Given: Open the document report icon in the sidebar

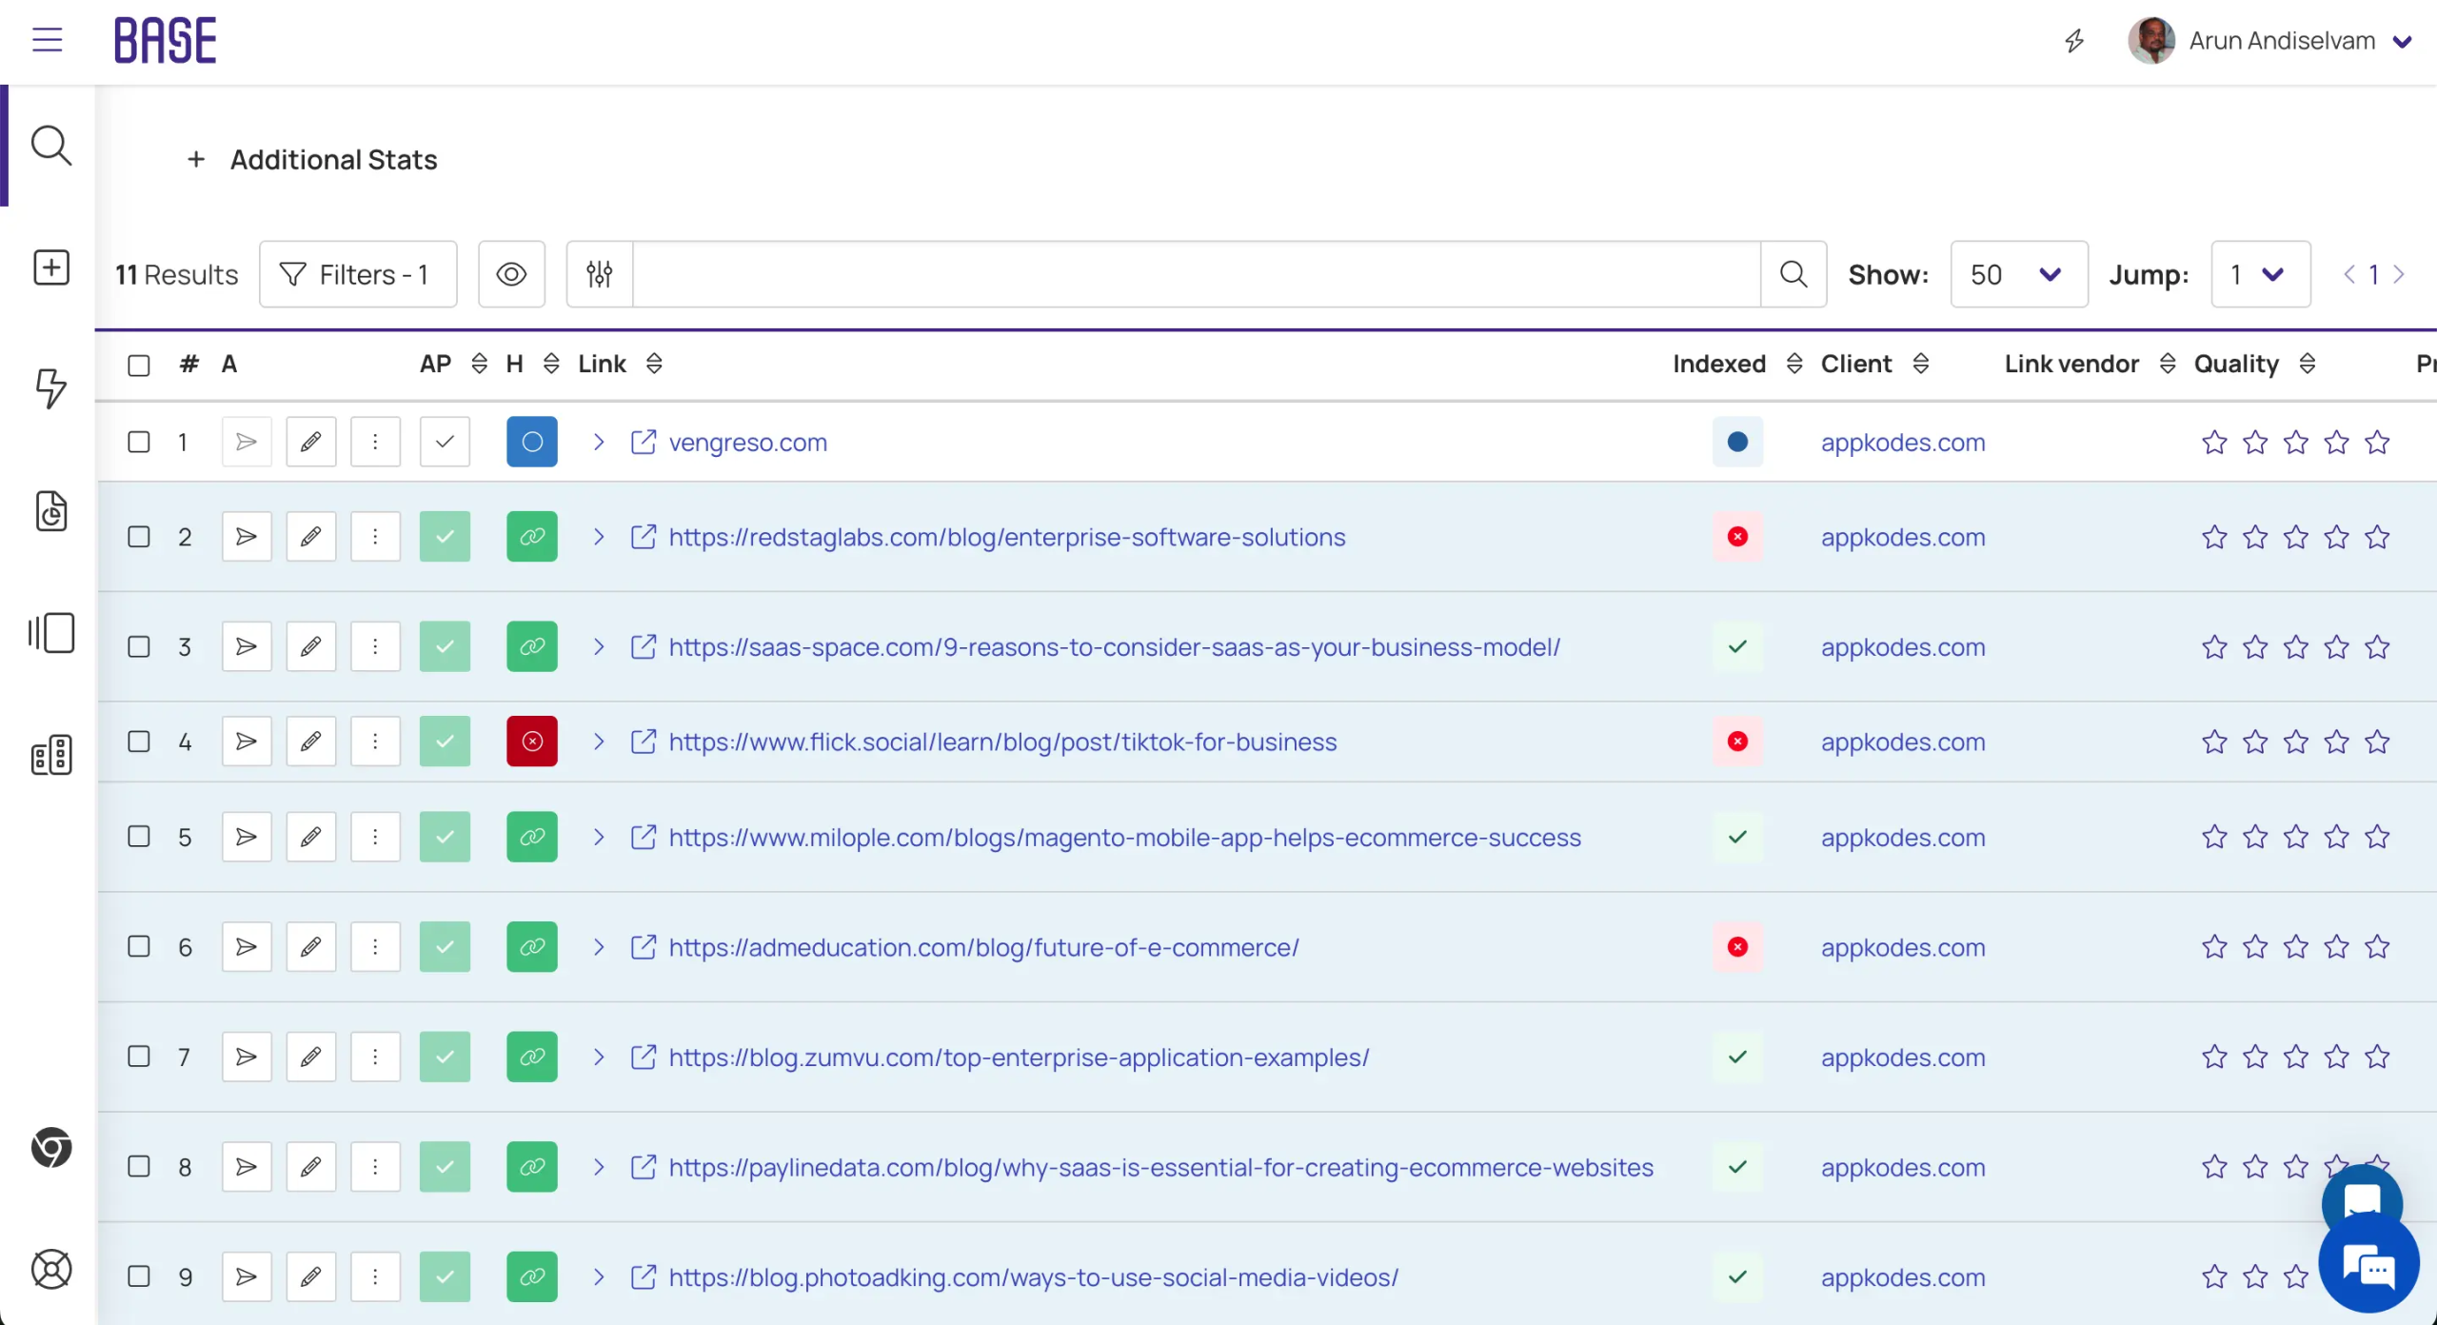Looking at the screenshot, I should pos(50,511).
